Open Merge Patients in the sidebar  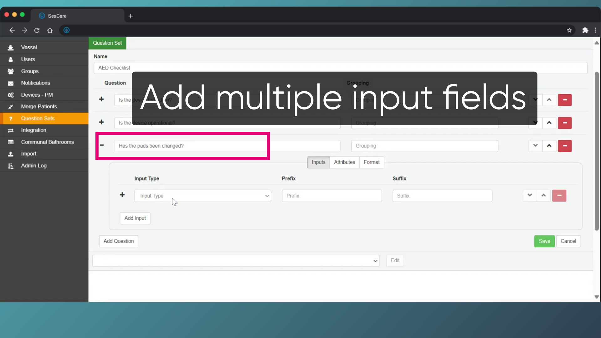tap(44, 106)
